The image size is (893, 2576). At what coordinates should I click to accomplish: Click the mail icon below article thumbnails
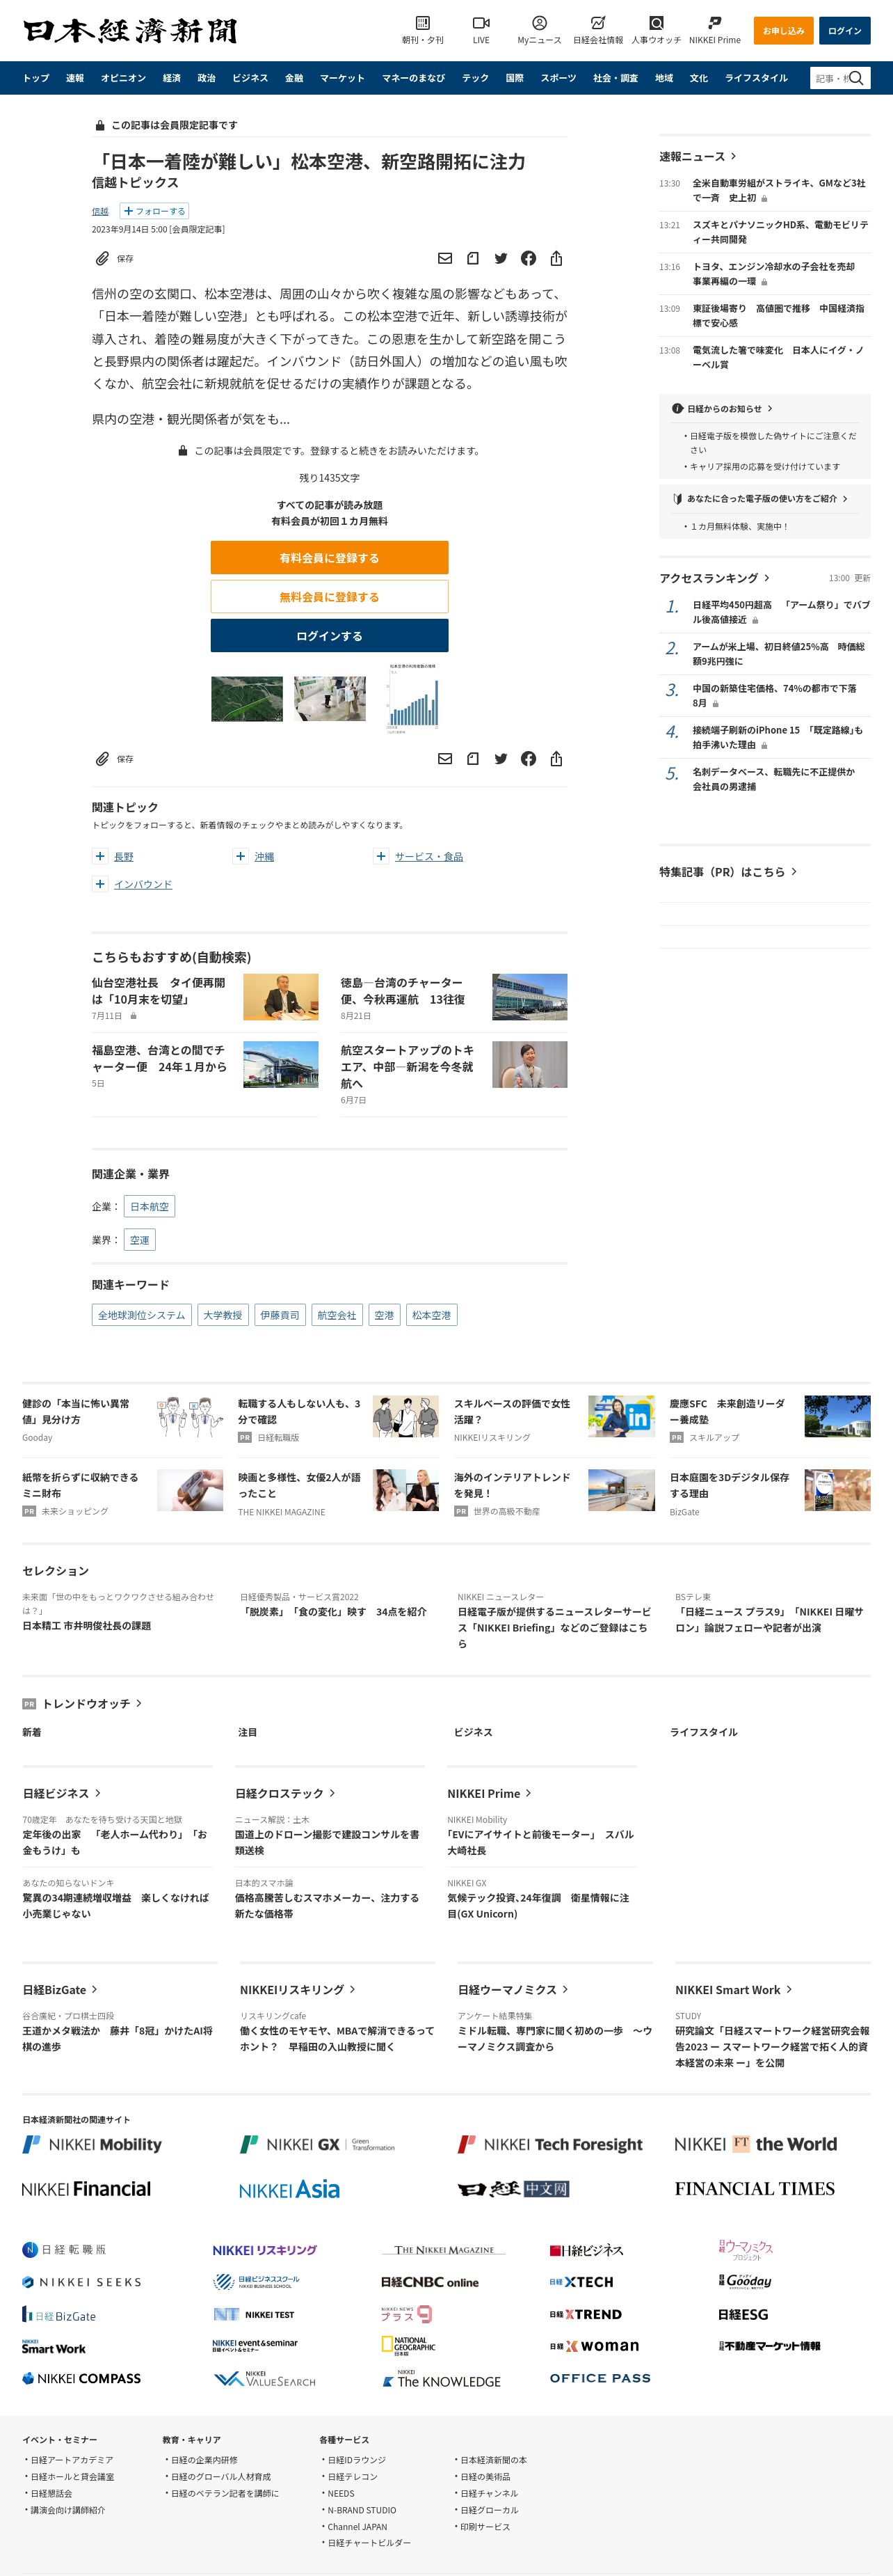tap(446, 759)
